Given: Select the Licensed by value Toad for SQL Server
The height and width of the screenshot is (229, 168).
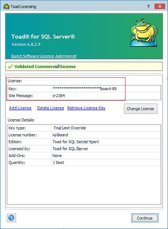Looking at the screenshot, I should pyautogui.click(x=70, y=149).
